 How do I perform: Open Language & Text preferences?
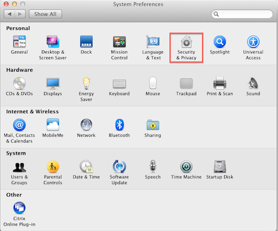(x=153, y=47)
